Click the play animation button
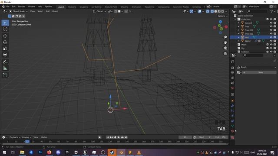Screen dimensions: 278x156 (119, 137)
